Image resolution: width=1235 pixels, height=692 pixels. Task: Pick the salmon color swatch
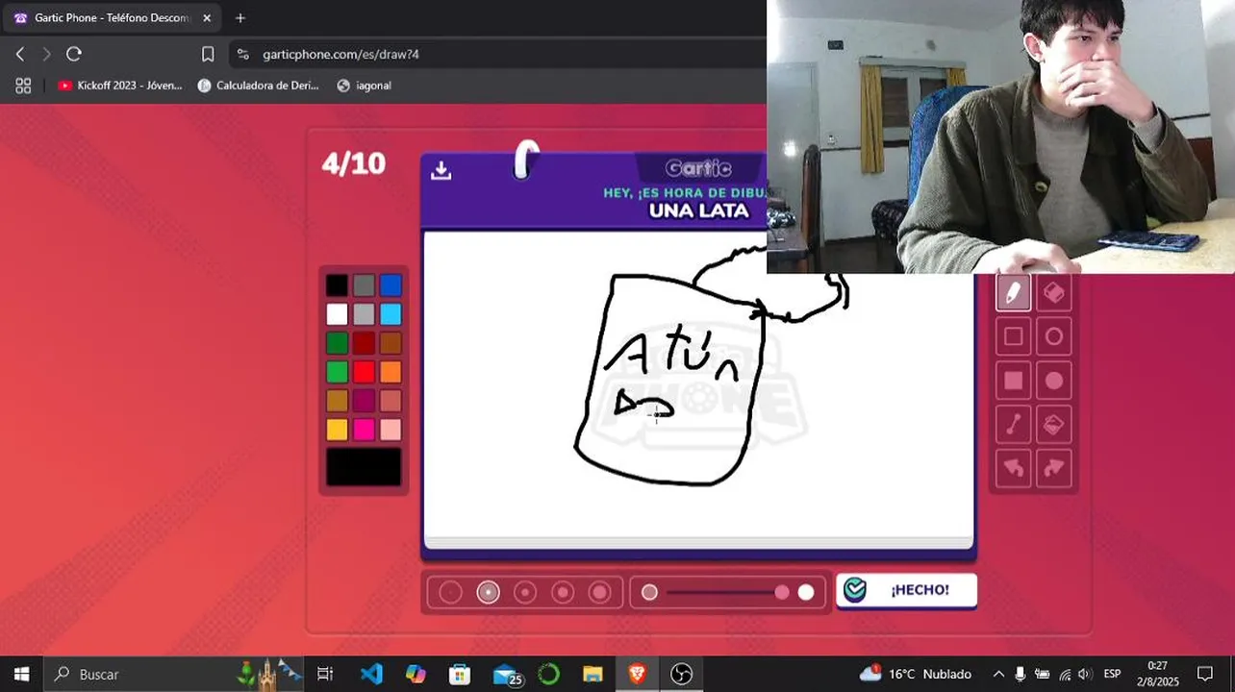[x=391, y=401]
